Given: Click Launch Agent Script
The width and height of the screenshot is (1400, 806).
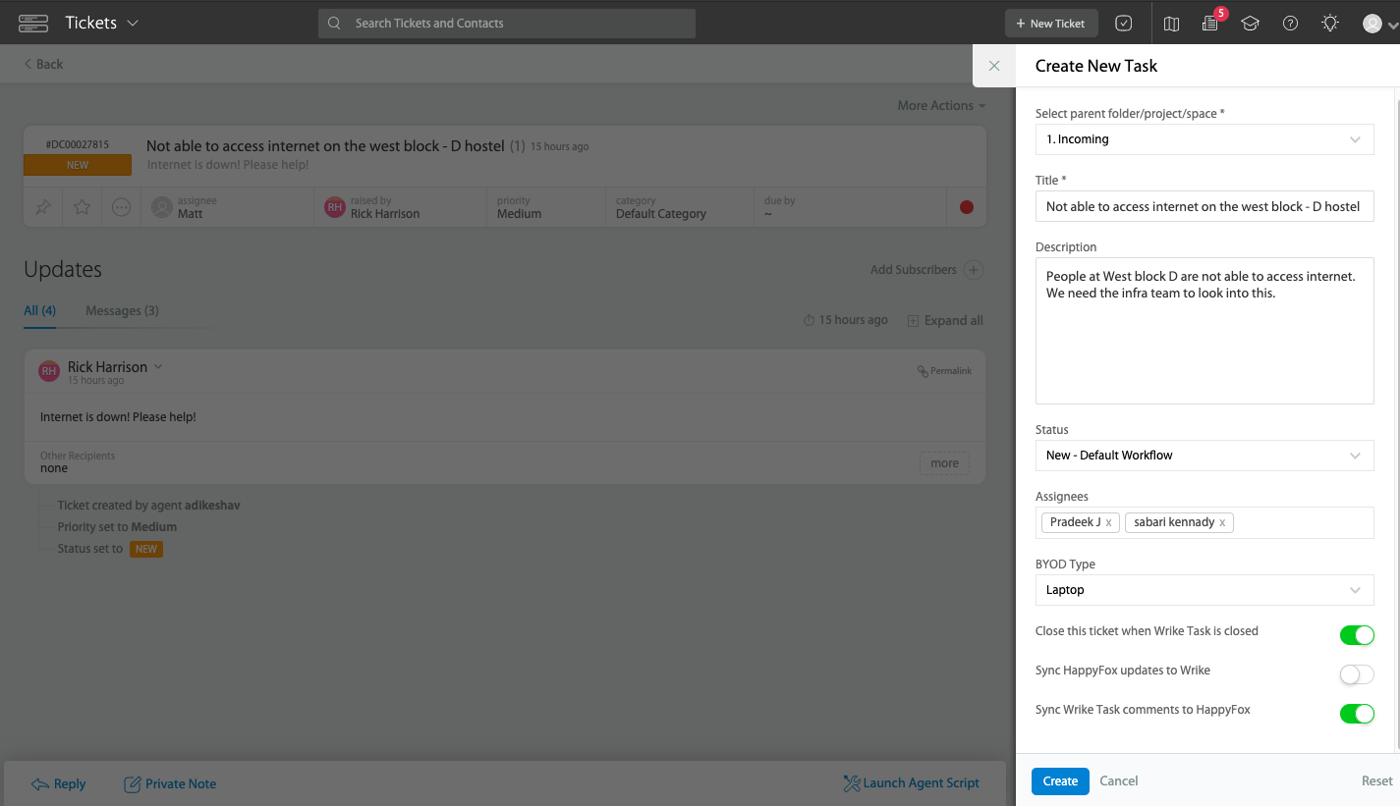Looking at the screenshot, I should tap(912, 782).
